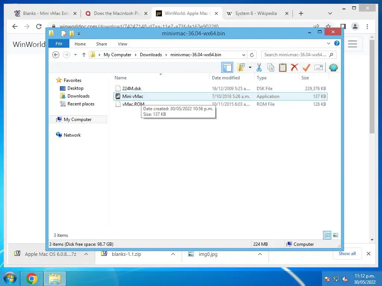Open the View ribbon tab

(122, 44)
